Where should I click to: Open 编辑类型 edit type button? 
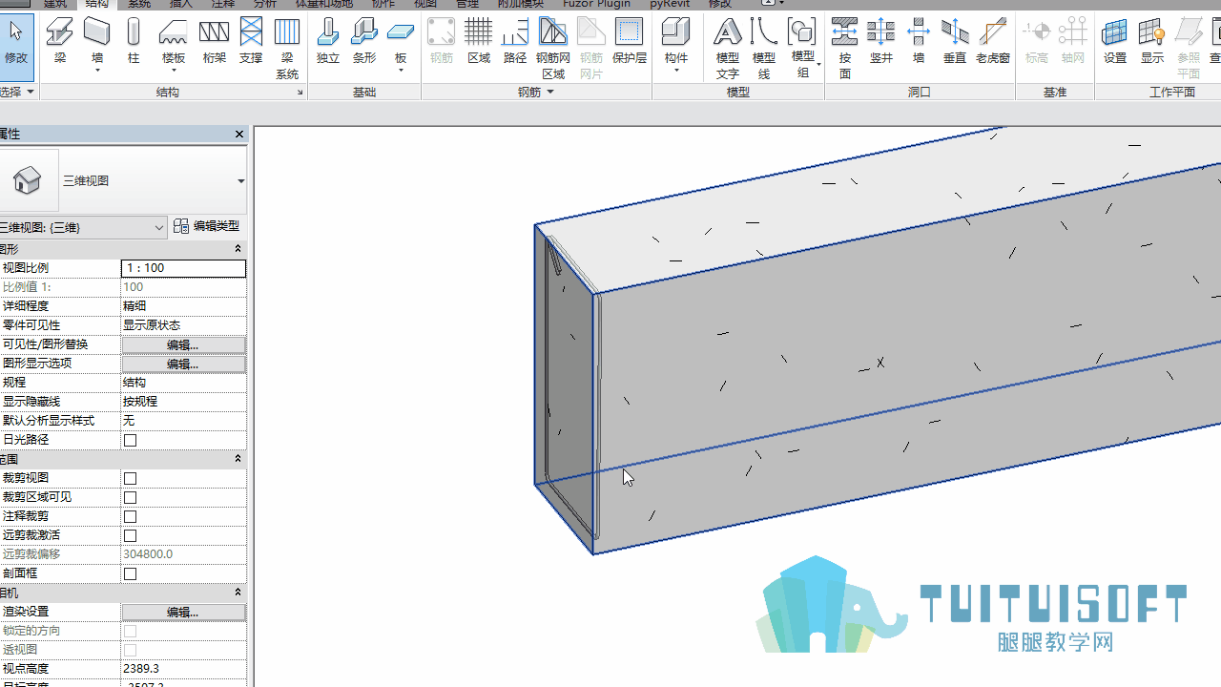click(x=207, y=226)
